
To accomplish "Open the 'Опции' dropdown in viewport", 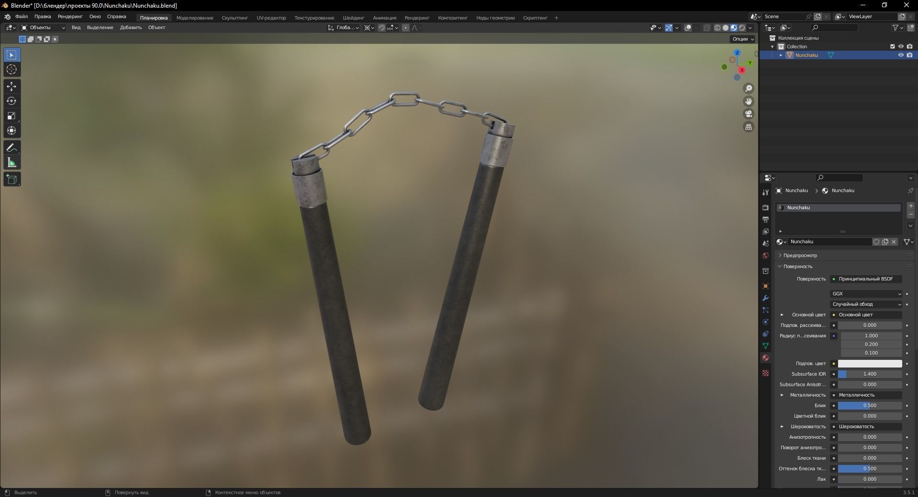I will click(x=742, y=39).
